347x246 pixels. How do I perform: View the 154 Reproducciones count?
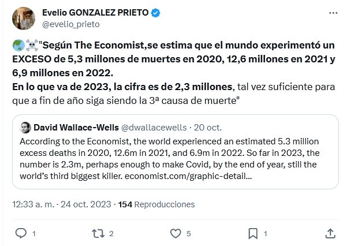click(156, 204)
